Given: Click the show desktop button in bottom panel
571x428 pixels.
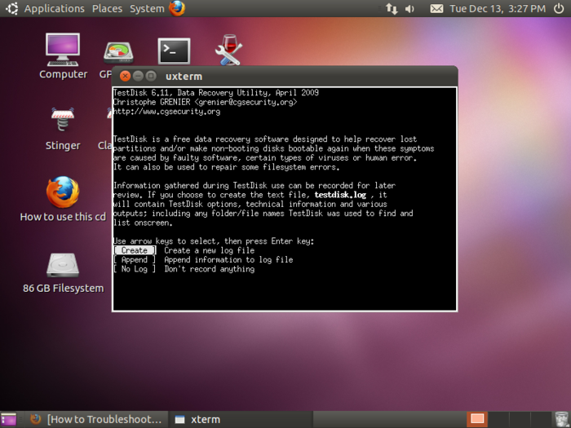Looking at the screenshot, I should point(9,419).
